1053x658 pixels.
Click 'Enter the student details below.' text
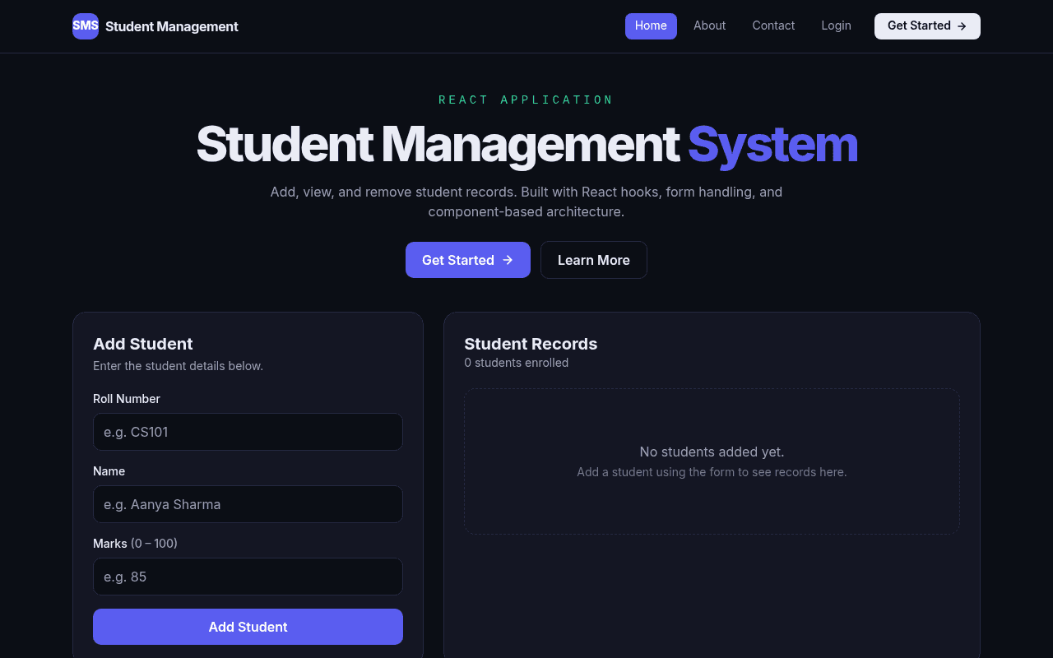(178, 366)
